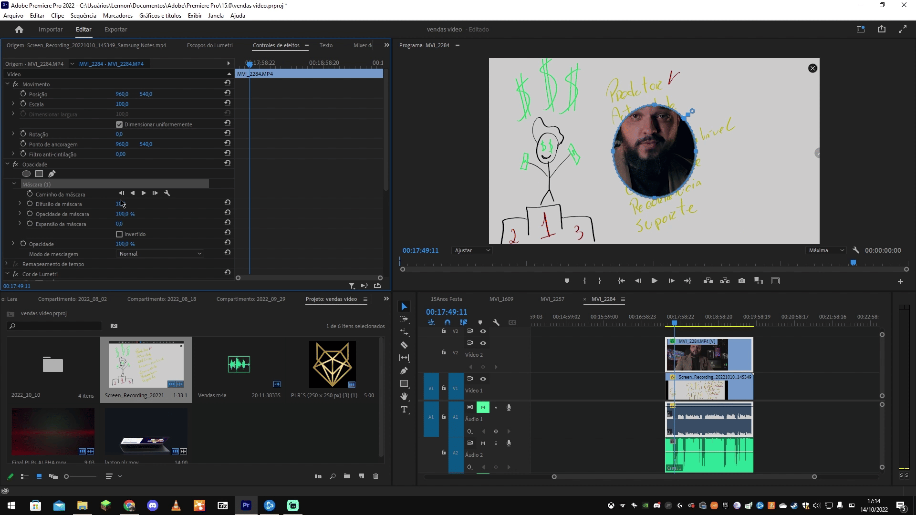The image size is (916, 515).
Task: Switch to the Escopos do Lumetri tab
Action: [209, 45]
